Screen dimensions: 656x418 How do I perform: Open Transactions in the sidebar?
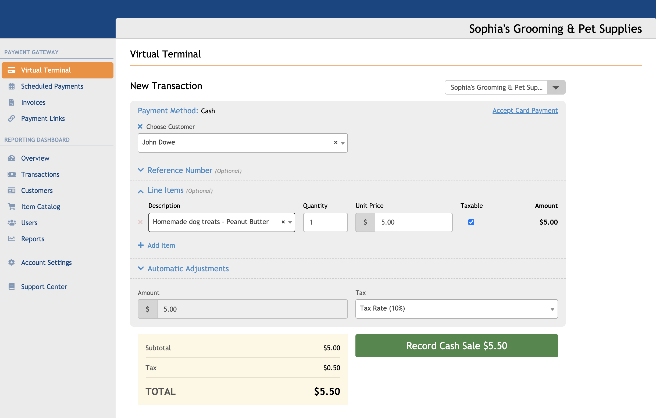[40, 174]
